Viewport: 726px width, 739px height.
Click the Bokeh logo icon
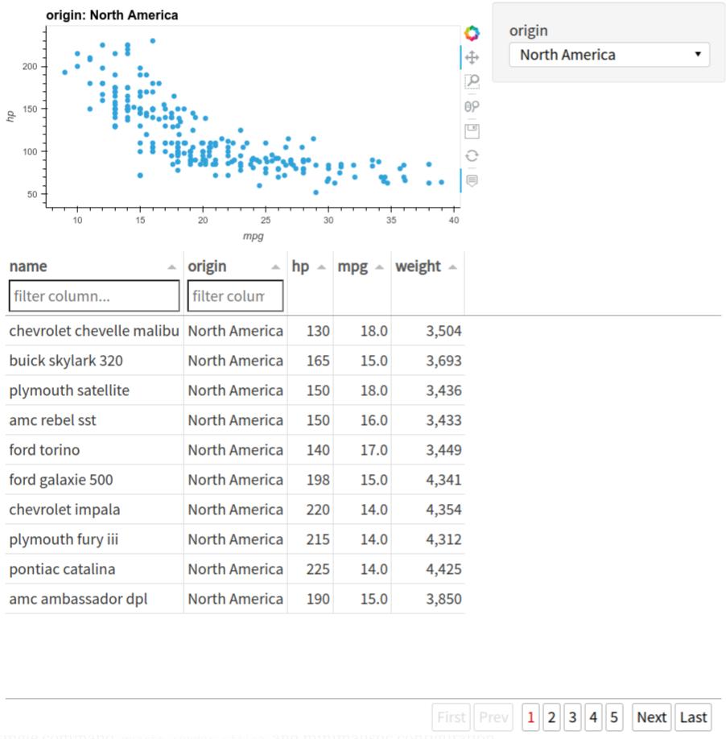pyautogui.click(x=472, y=33)
